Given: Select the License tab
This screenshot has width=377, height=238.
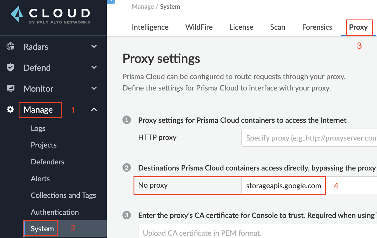Looking at the screenshot, I should (x=241, y=27).
